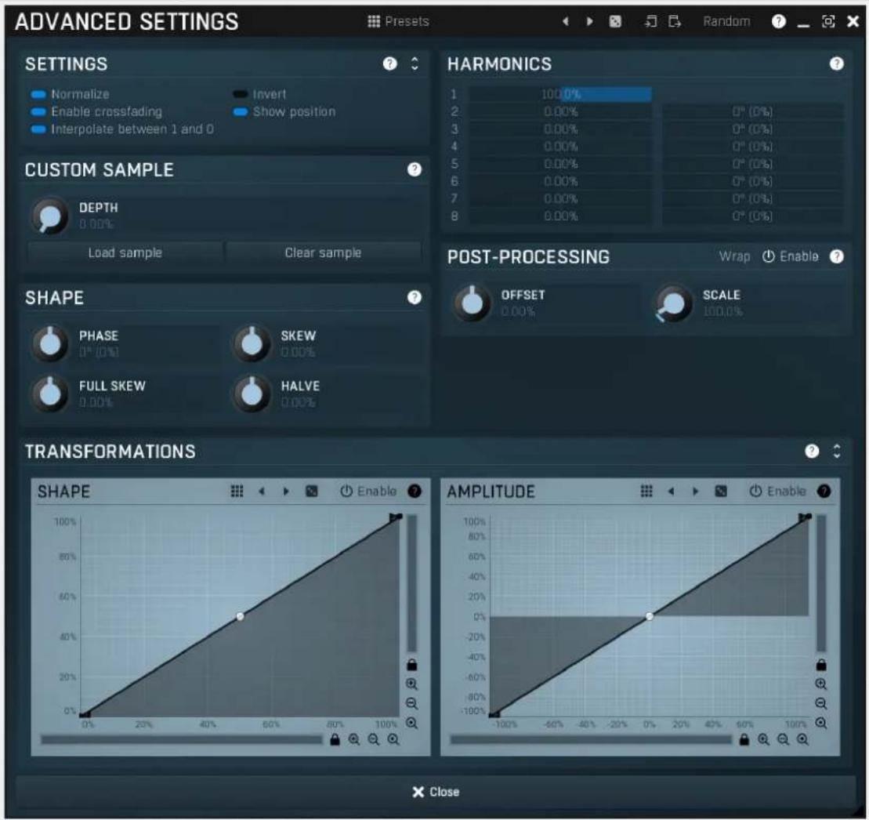The image size is (869, 820).
Task: Open the Presets grid in title bar
Action: [398, 21]
